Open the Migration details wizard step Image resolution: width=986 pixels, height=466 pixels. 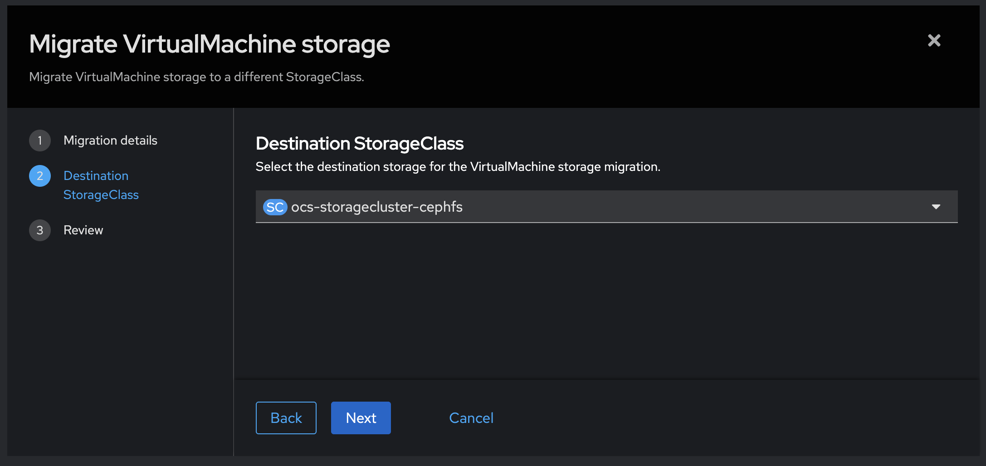coord(110,141)
